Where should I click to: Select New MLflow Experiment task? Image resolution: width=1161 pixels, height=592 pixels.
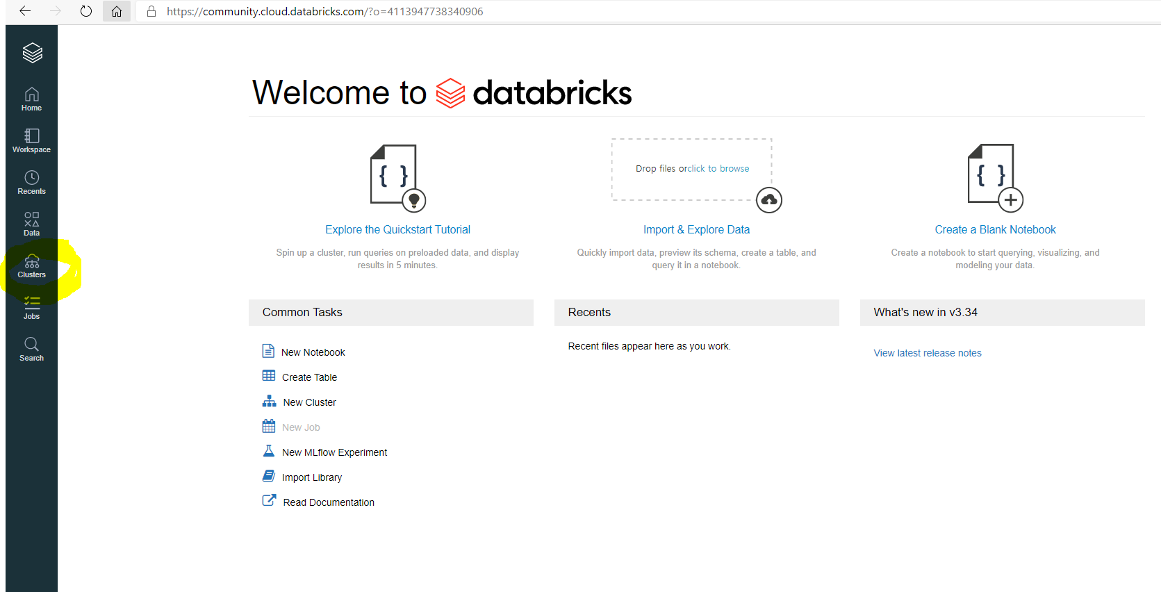[x=334, y=452]
